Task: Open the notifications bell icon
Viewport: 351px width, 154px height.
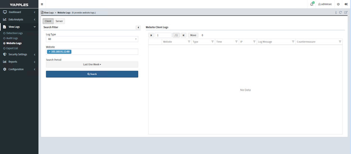Action: pos(312,4)
